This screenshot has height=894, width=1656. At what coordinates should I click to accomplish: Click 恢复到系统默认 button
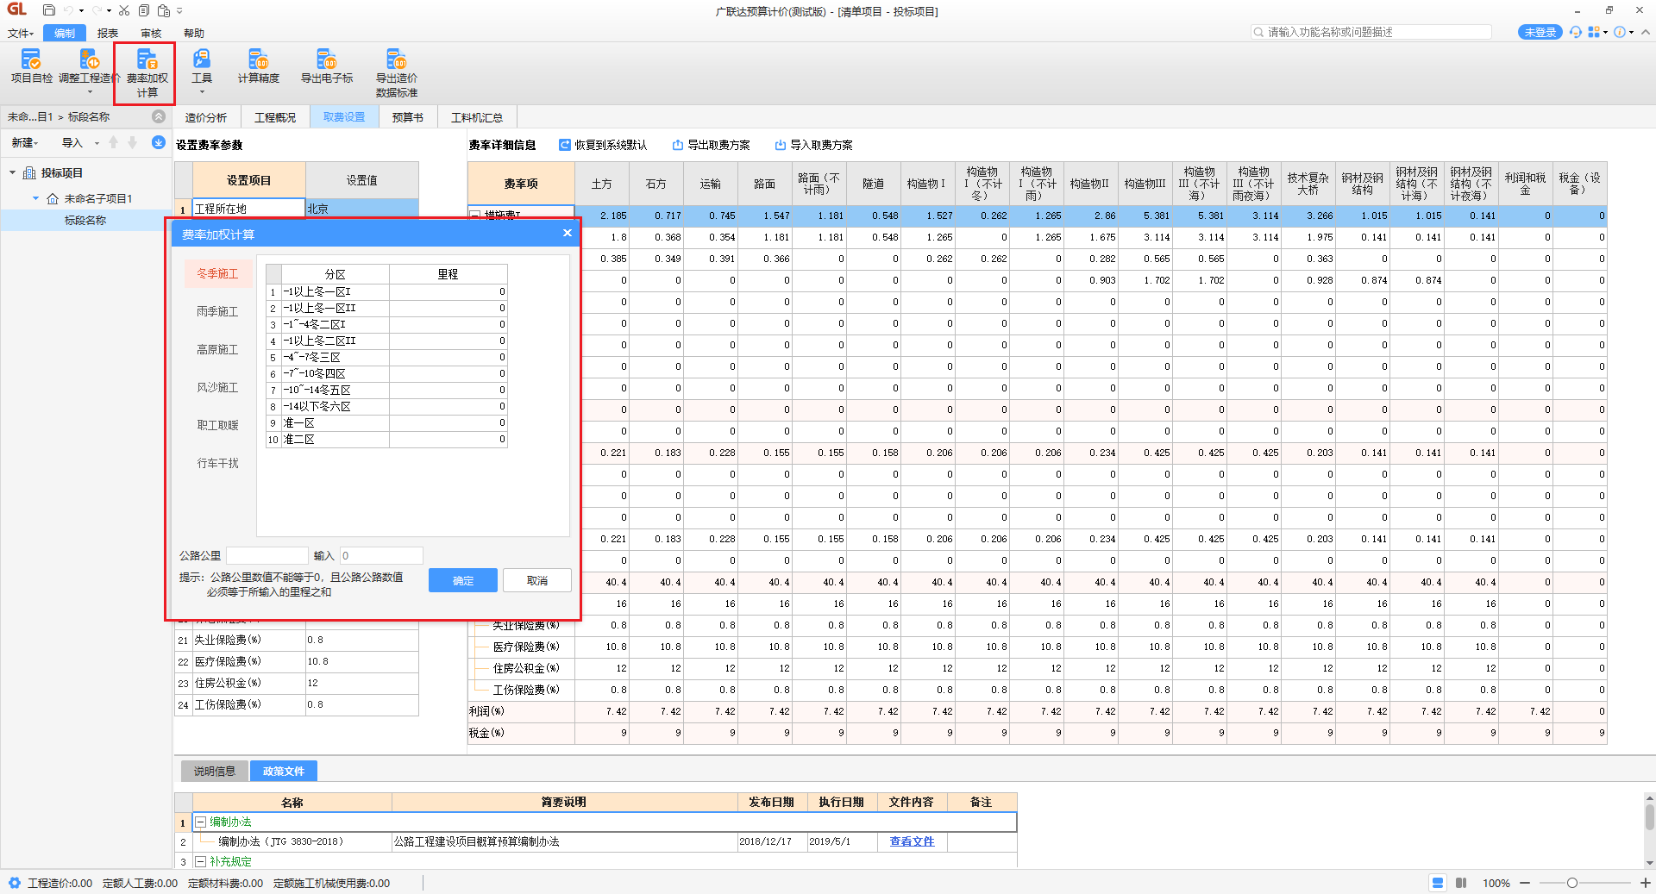pyautogui.click(x=603, y=145)
